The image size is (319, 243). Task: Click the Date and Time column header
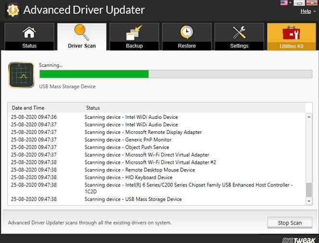tap(28, 108)
